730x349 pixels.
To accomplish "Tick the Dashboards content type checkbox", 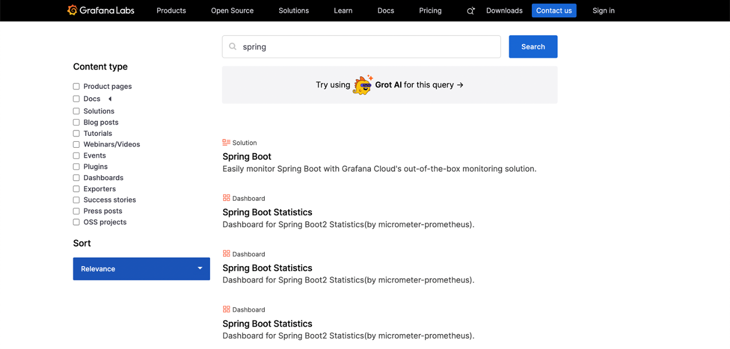I will tap(76, 177).
